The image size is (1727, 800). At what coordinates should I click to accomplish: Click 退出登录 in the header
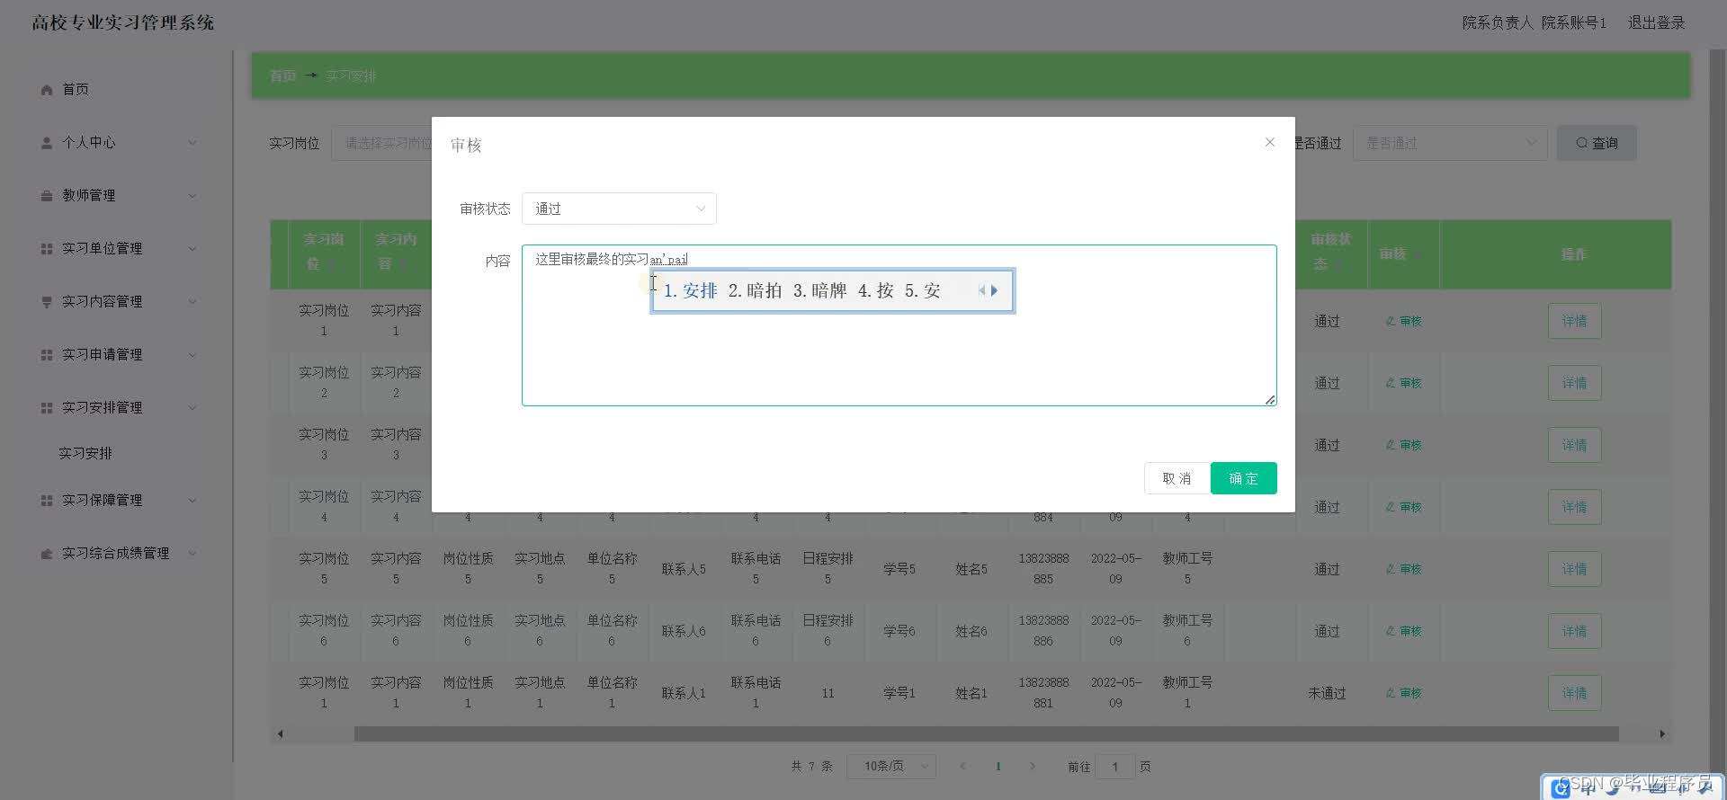pos(1656,22)
